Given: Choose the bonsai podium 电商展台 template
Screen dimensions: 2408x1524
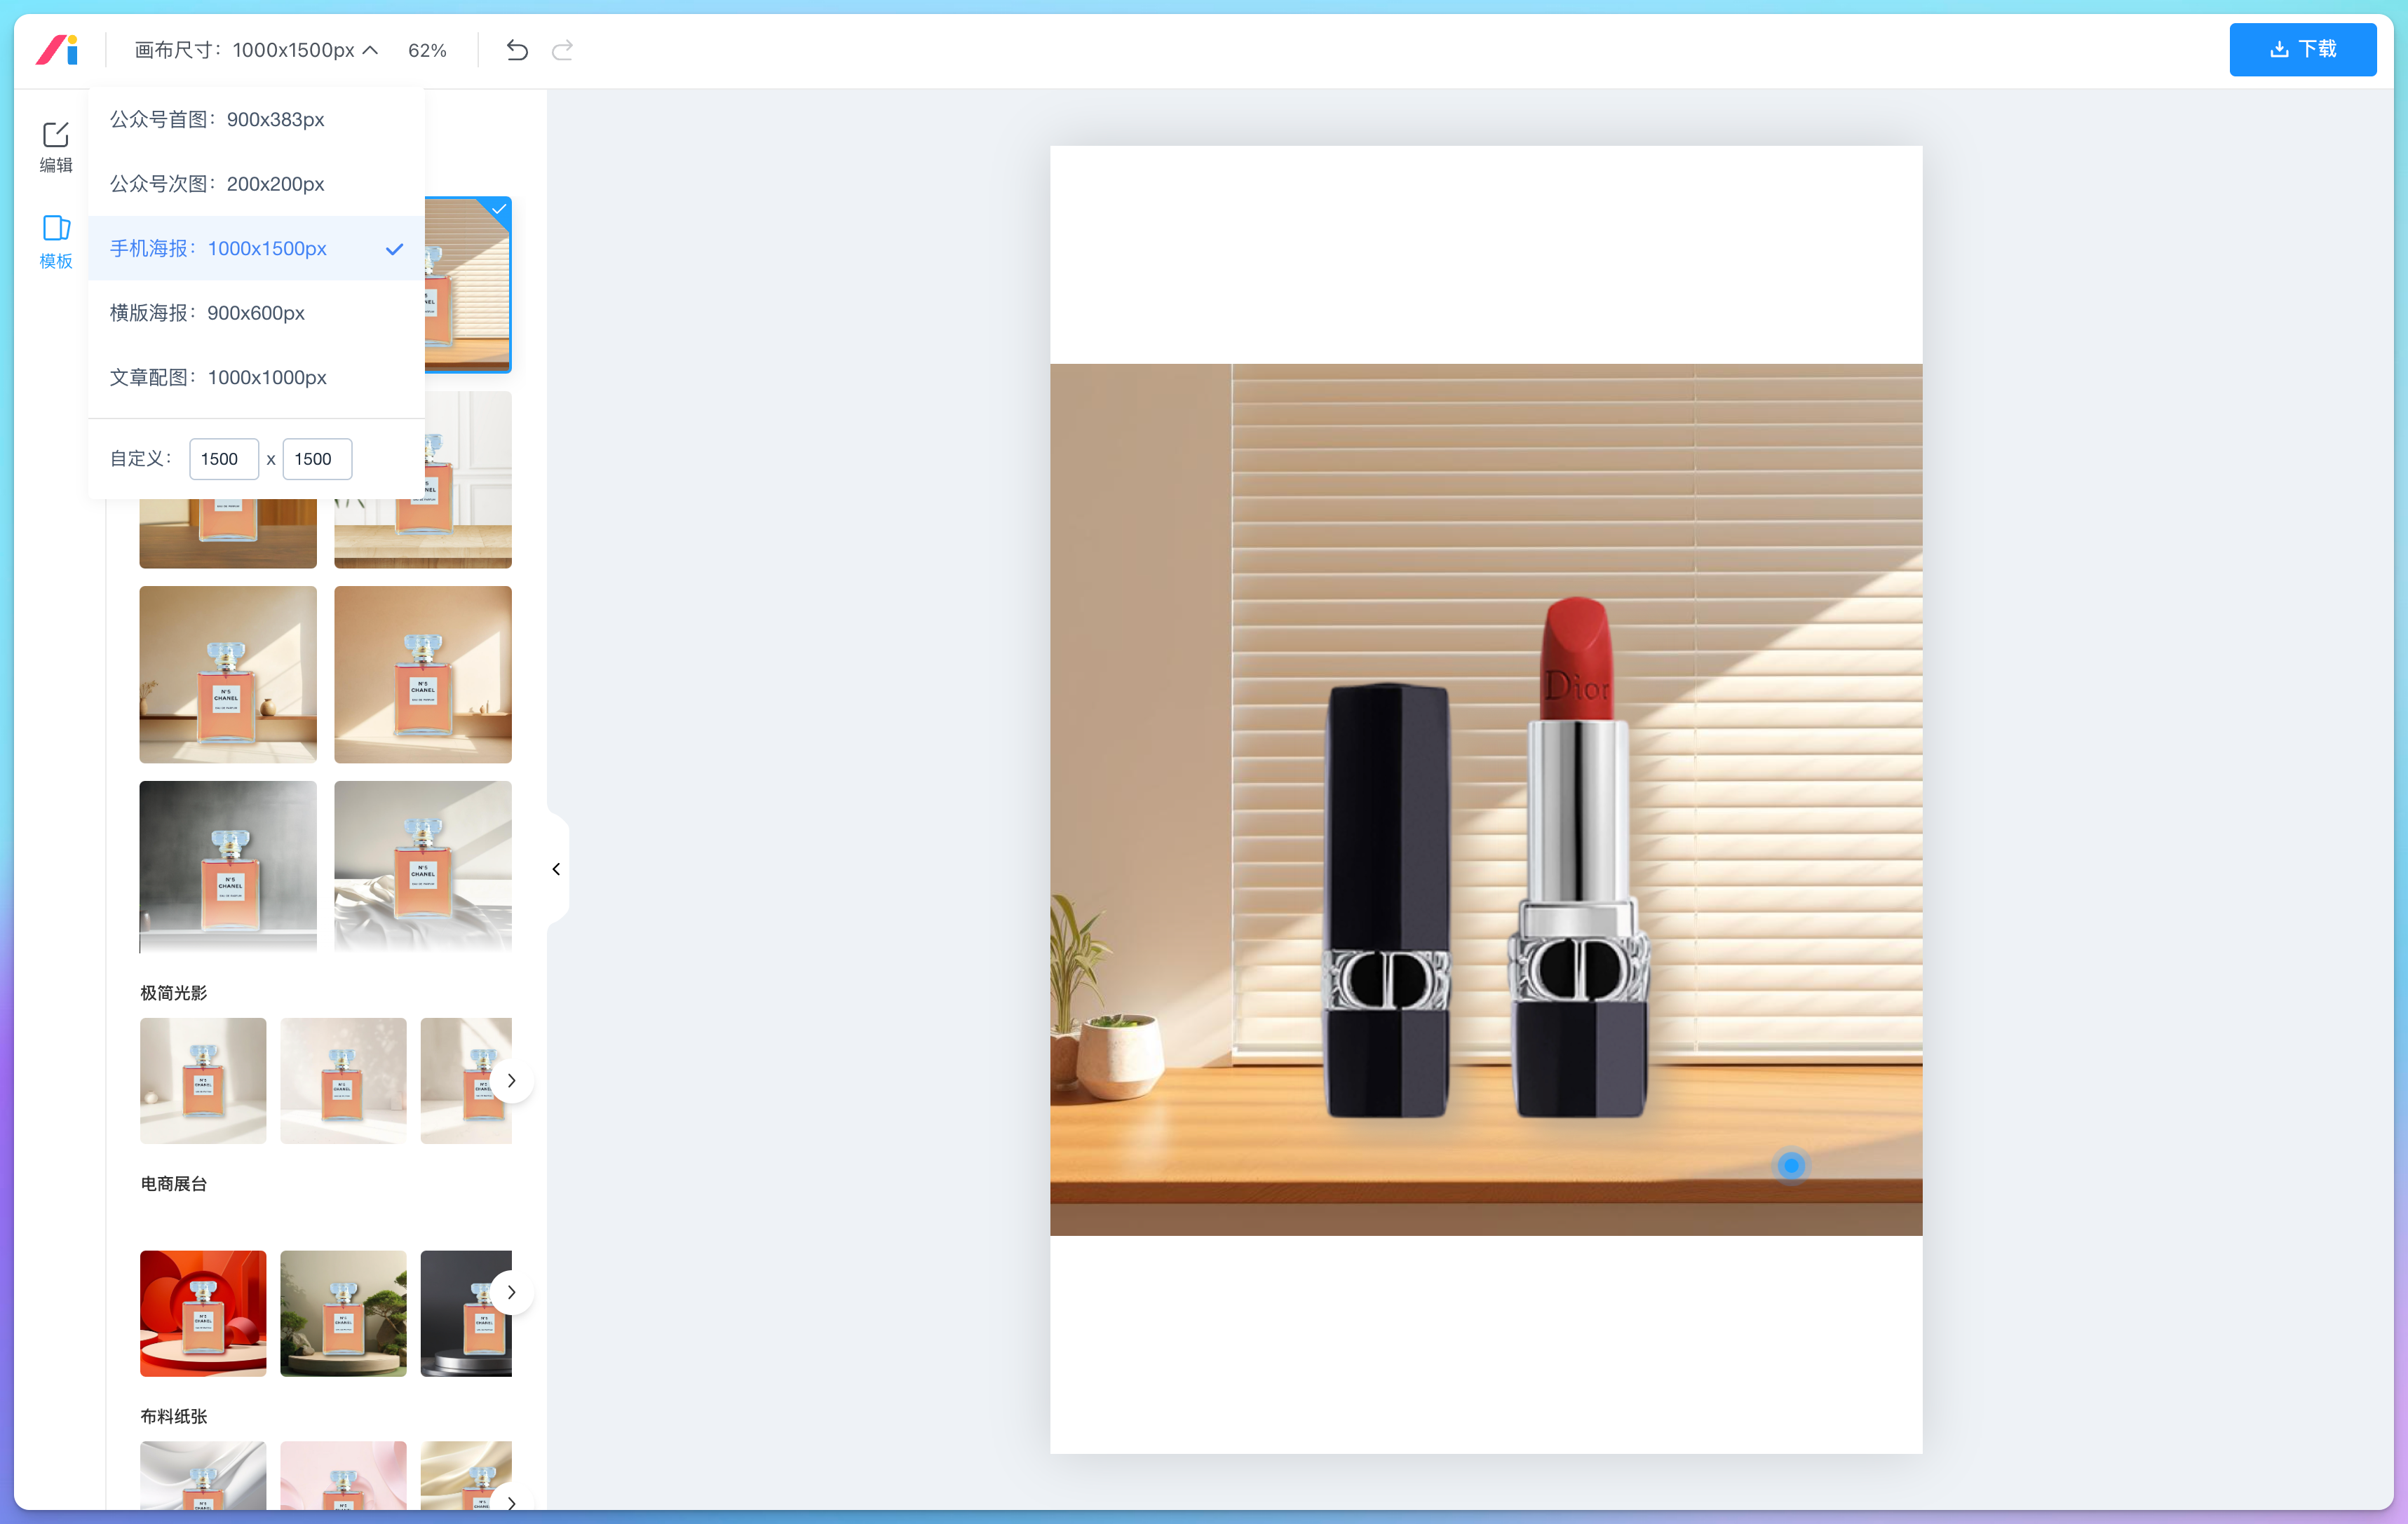Looking at the screenshot, I should point(343,1313).
